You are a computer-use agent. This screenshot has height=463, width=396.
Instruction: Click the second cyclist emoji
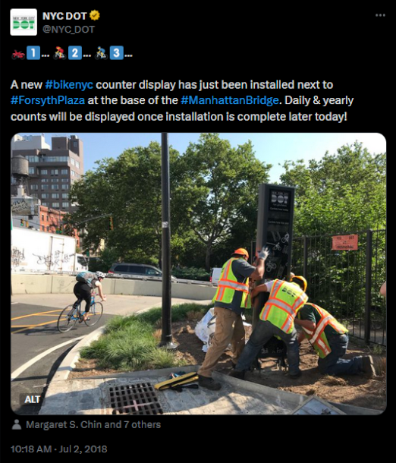point(60,53)
